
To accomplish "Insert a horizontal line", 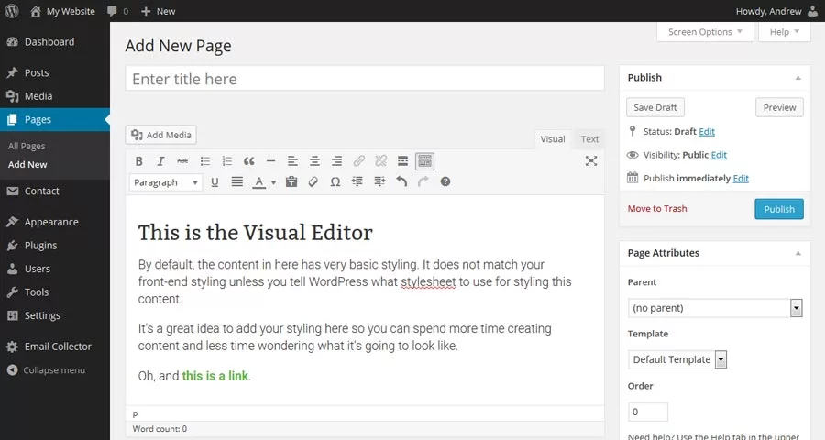I will point(271,161).
